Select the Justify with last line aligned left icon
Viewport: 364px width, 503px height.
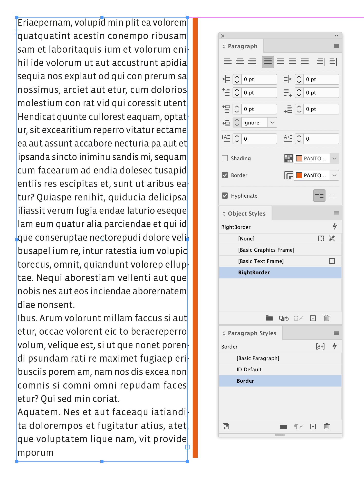(268, 62)
